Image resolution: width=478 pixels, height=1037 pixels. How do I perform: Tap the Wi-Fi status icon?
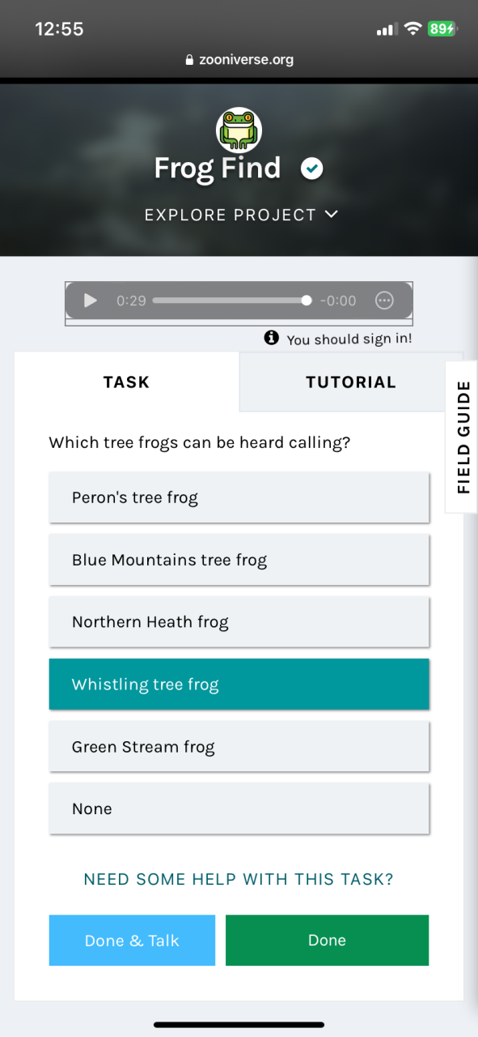click(x=412, y=29)
